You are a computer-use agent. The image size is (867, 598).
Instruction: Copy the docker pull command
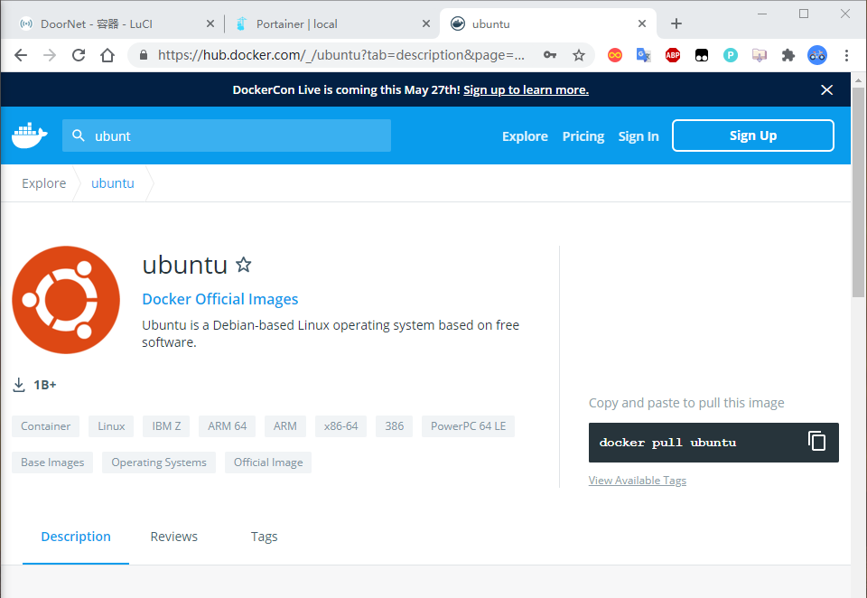click(816, 441)
